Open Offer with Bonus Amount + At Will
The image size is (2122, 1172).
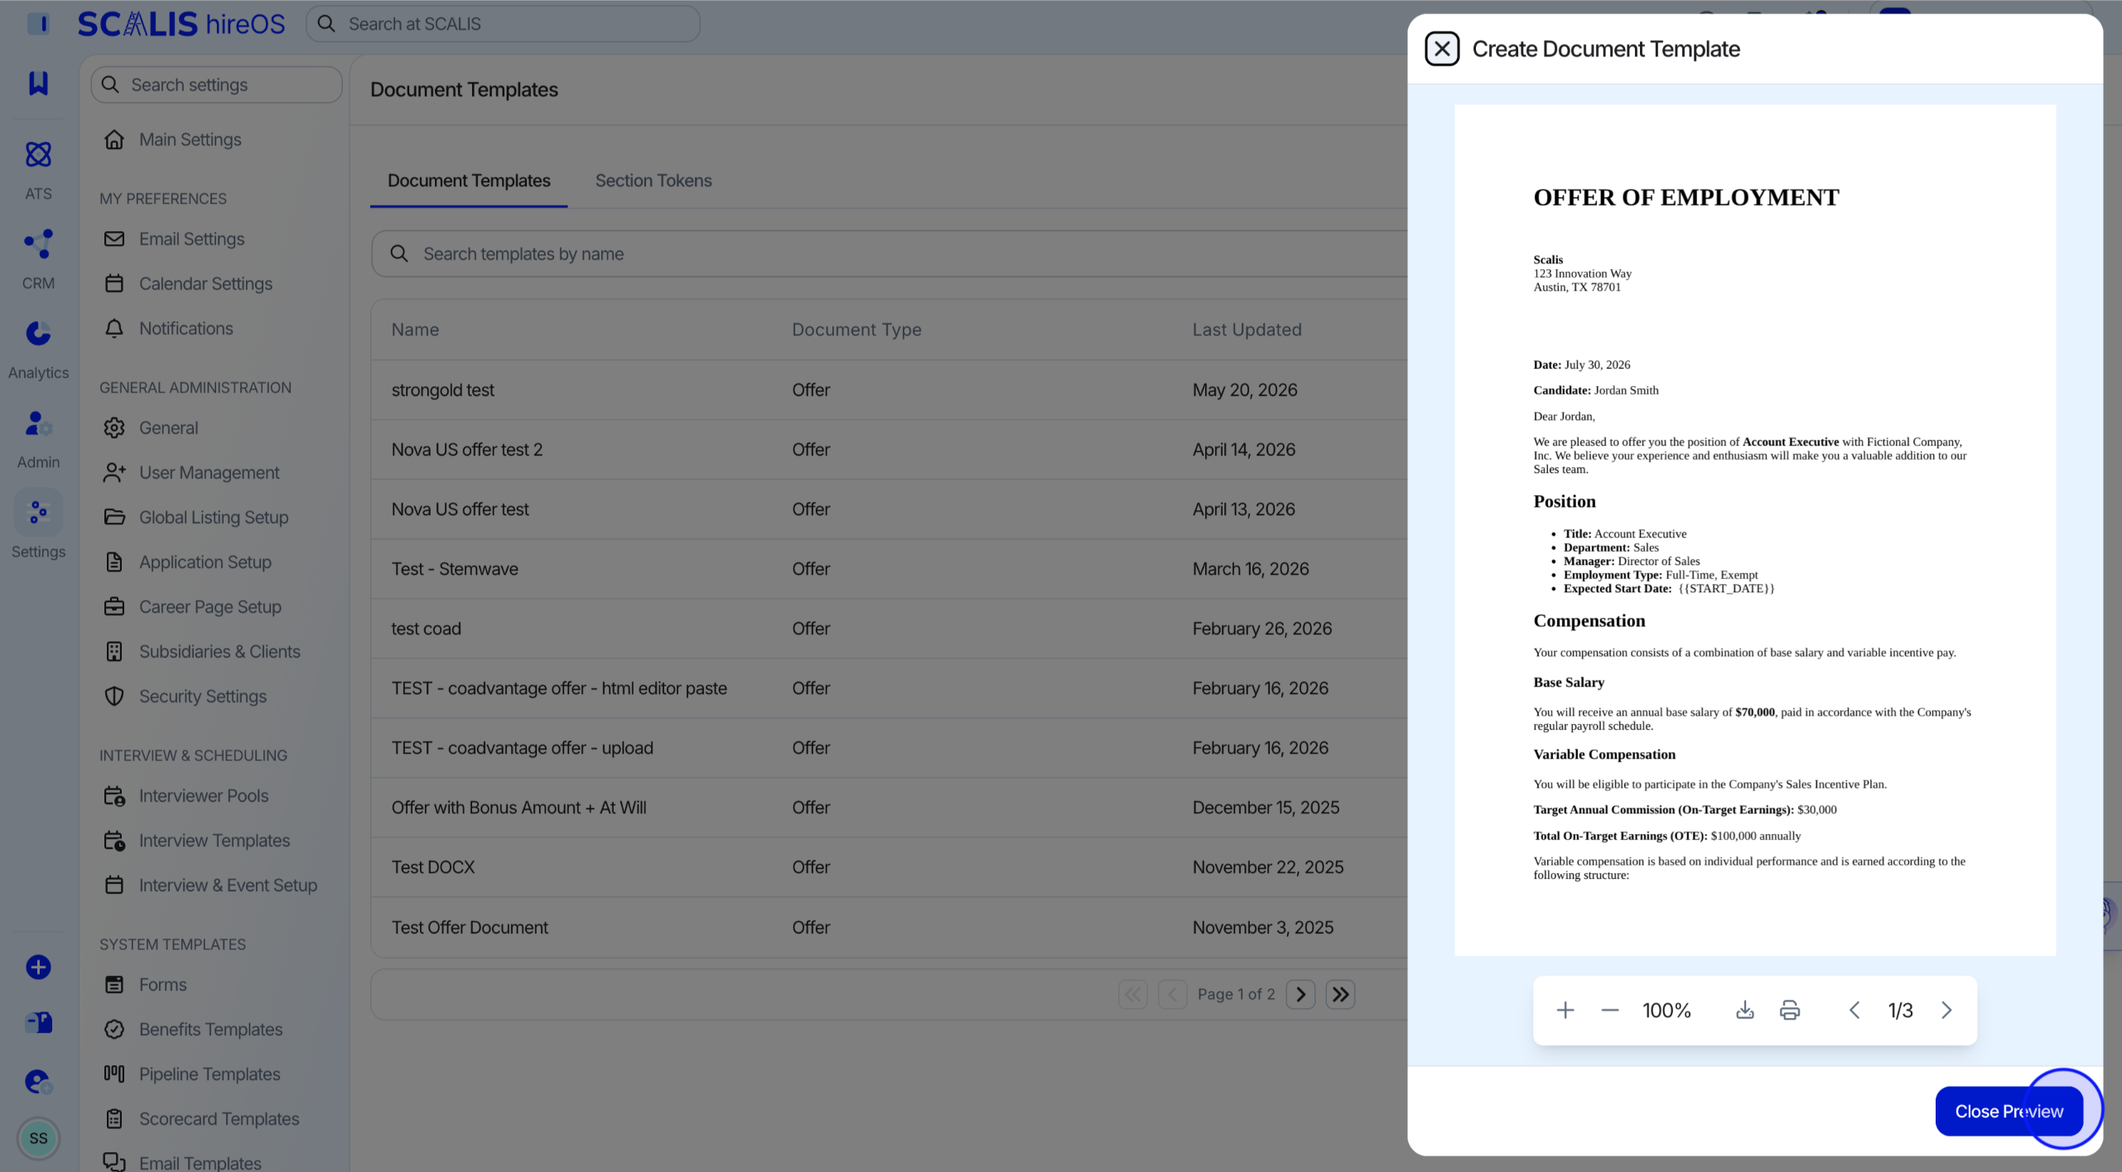889,807
